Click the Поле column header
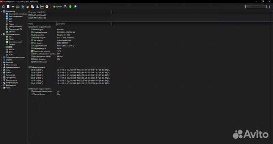The image size is (273, 144). (x=42, y=24)
